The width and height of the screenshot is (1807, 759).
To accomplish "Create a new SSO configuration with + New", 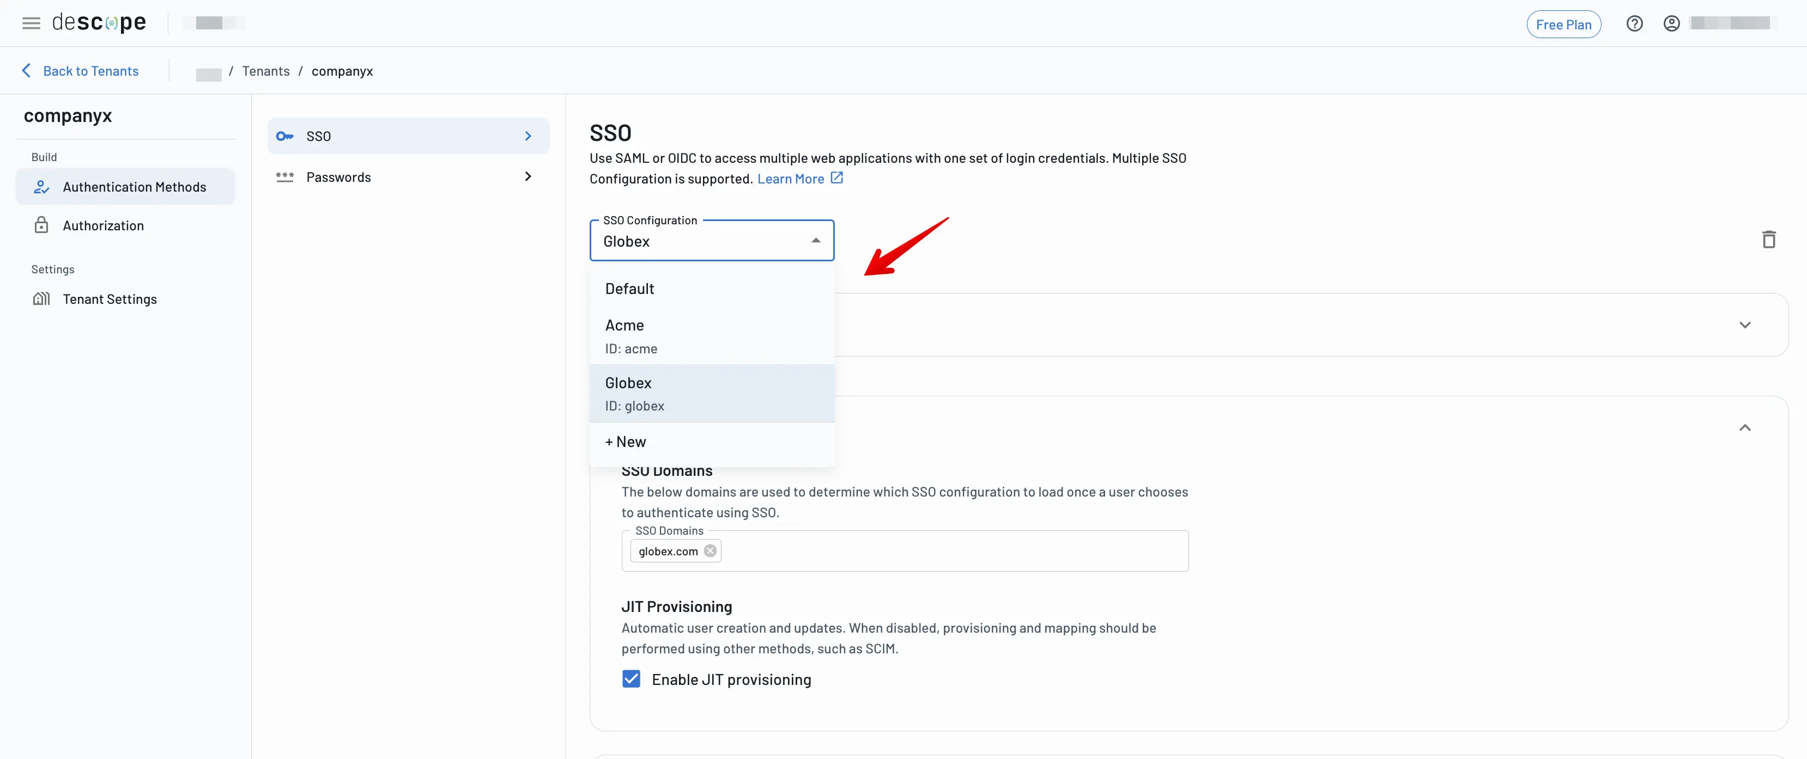I will [626, 442].
